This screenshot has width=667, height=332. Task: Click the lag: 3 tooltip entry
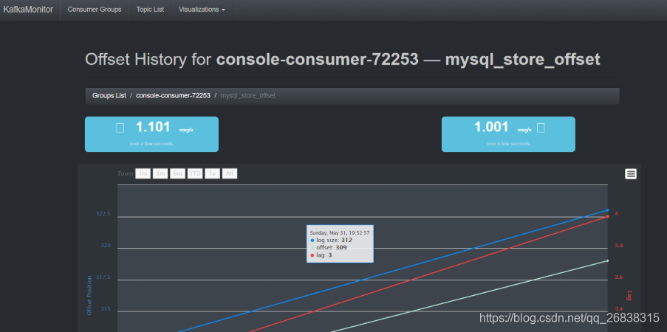pyautogui.click(x=321, y=255)
